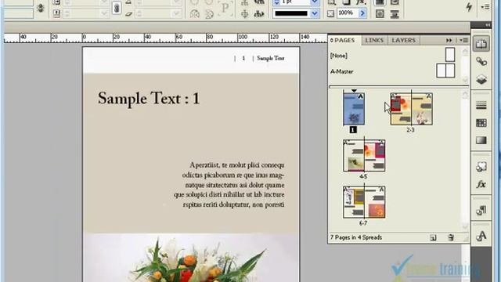Open the Effects fx panel in dock

(x=481, y=184)
